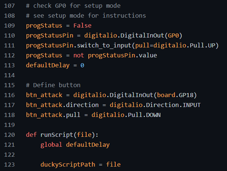Click line number 123
The image size is (227, 171).
tap(9, 165)
